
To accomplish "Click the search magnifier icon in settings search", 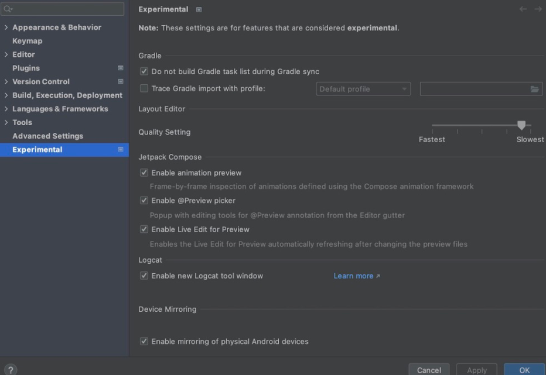I will coord(8,9).
